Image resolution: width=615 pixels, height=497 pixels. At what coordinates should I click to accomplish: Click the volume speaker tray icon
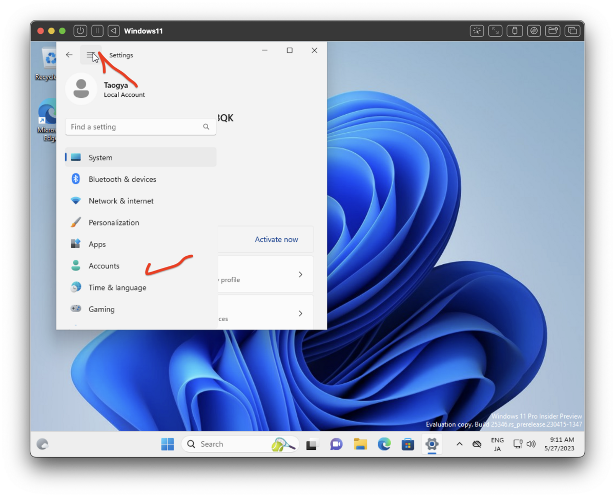531,444
